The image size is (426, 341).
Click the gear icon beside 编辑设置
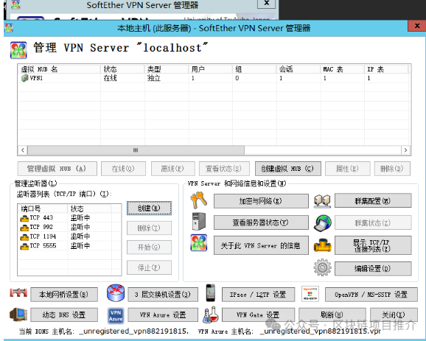coord(323,267)
